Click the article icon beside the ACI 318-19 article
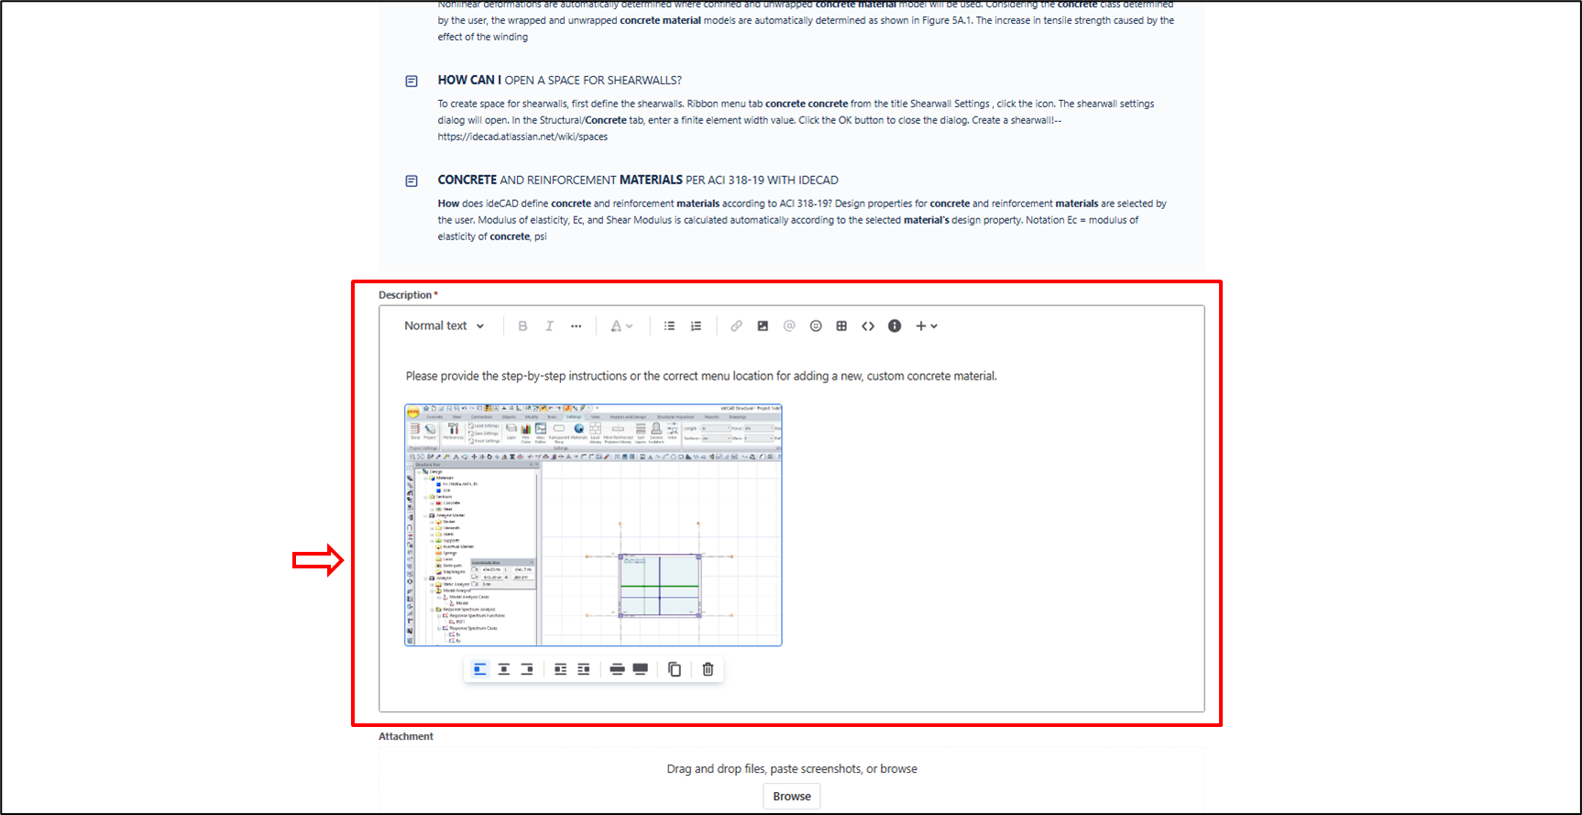 click(x=412, y=182)
